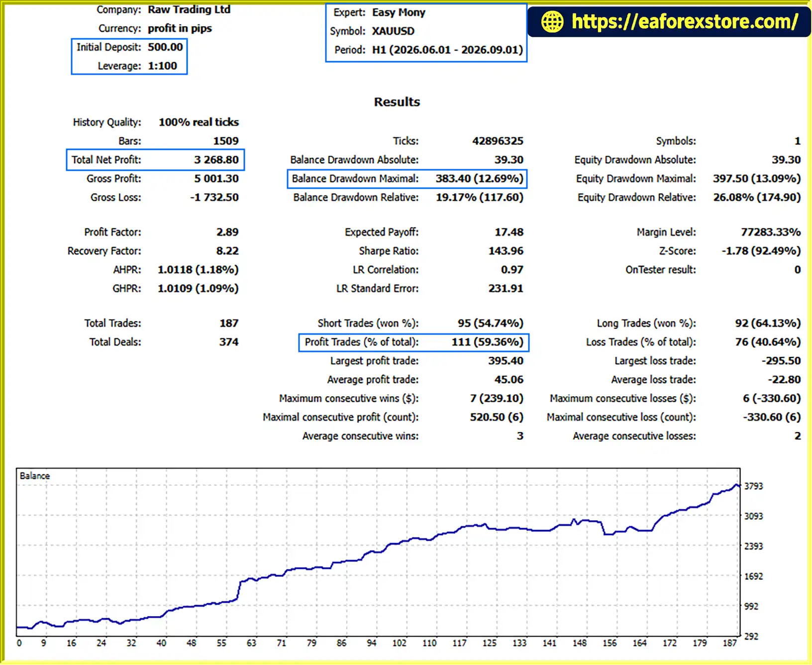The image size is (812, 665).
Task: Select the GHPR value 1.0109 (1.09%)
Action: (198, 289)
